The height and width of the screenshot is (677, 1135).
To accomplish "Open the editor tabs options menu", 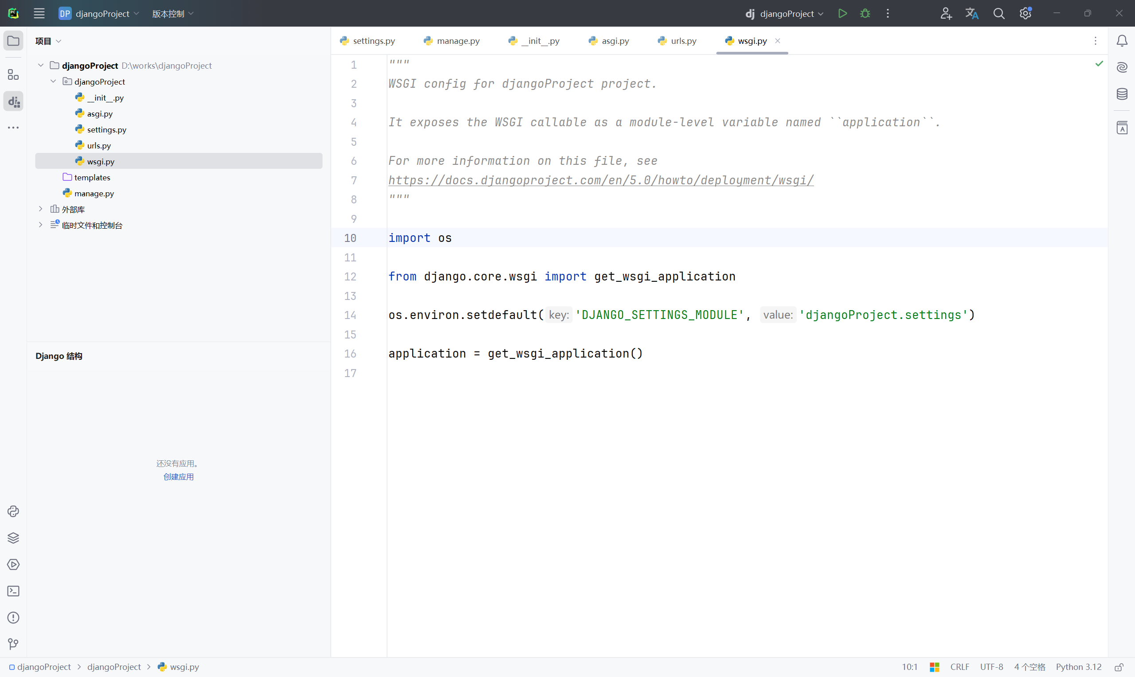I will tap(1095, 41).
